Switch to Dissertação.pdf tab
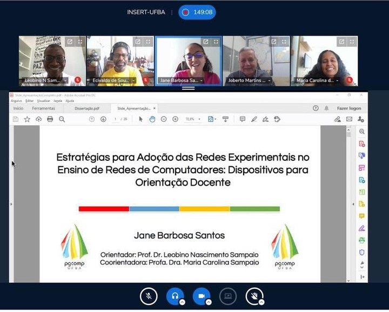 point(87,108)
